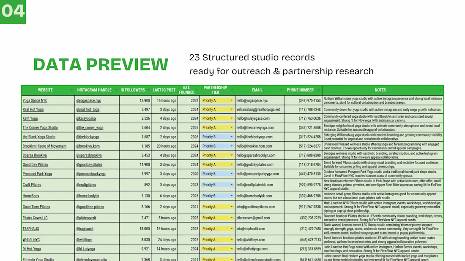
Task: Open the @pilatesoveit Instagram handle
Action: click(x=86, y=218)
